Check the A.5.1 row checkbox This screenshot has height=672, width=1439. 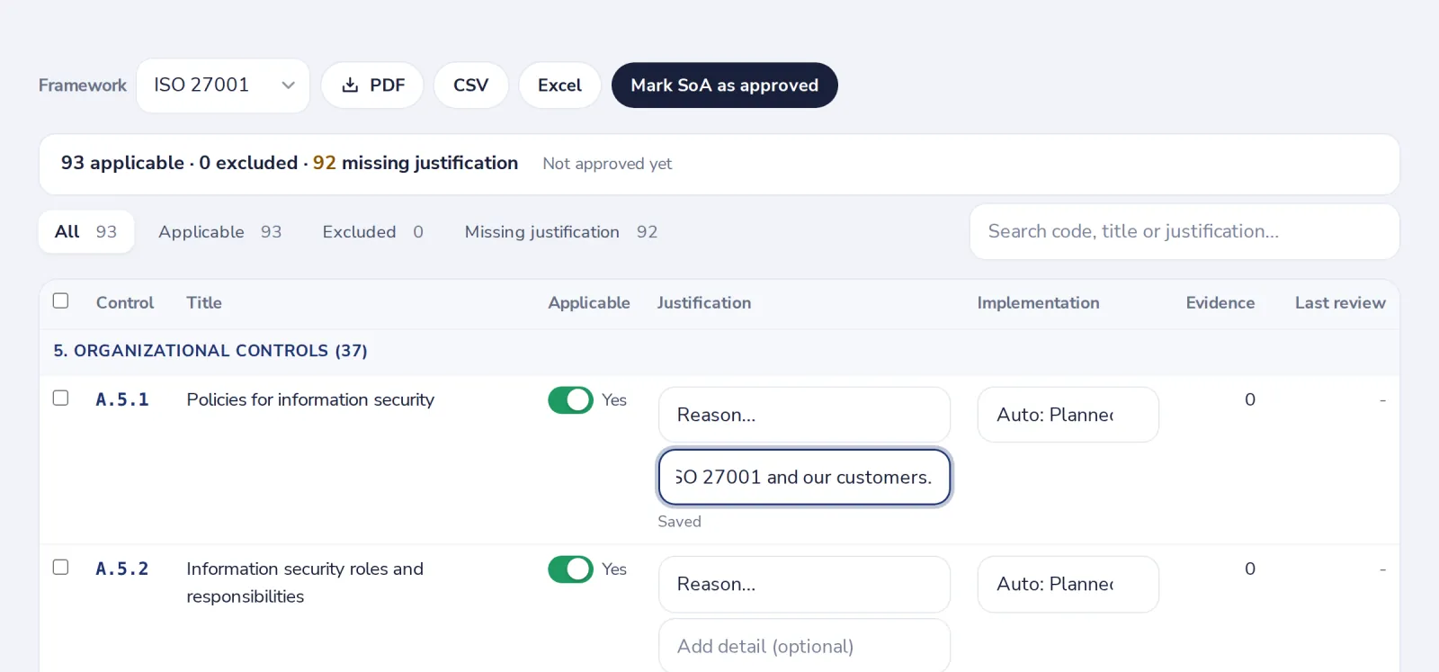click(60, 398)
